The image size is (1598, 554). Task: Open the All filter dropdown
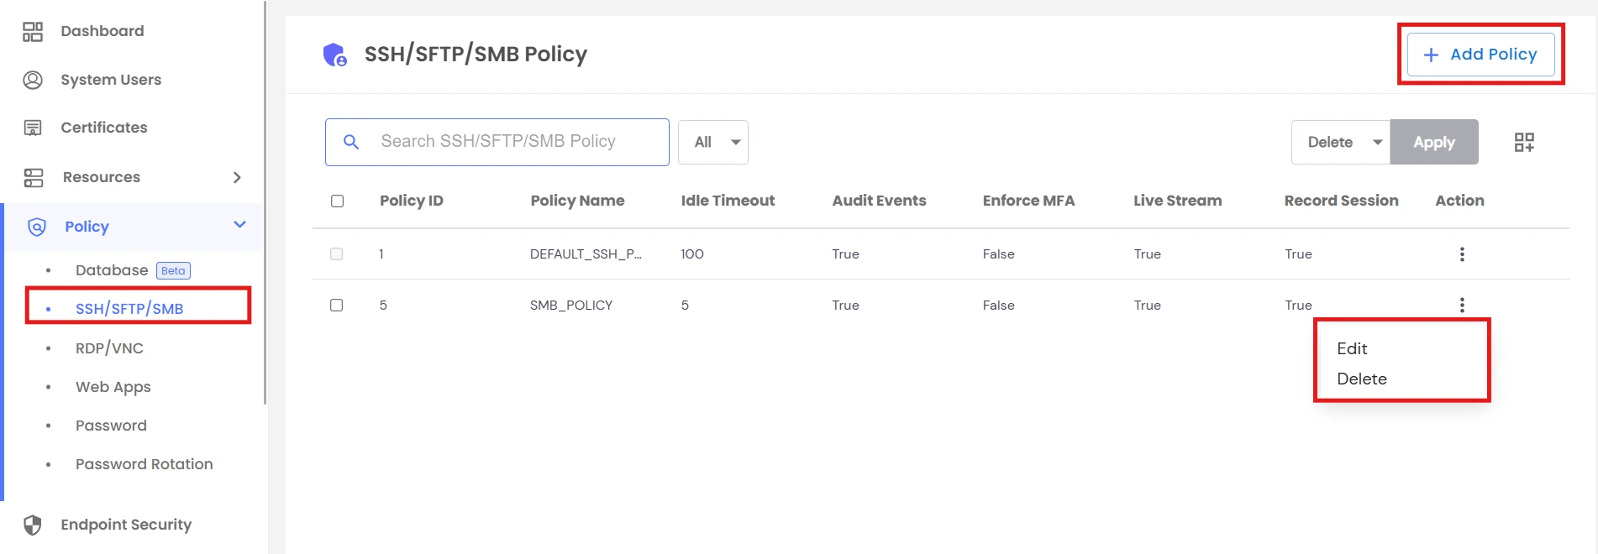(713, 142)
